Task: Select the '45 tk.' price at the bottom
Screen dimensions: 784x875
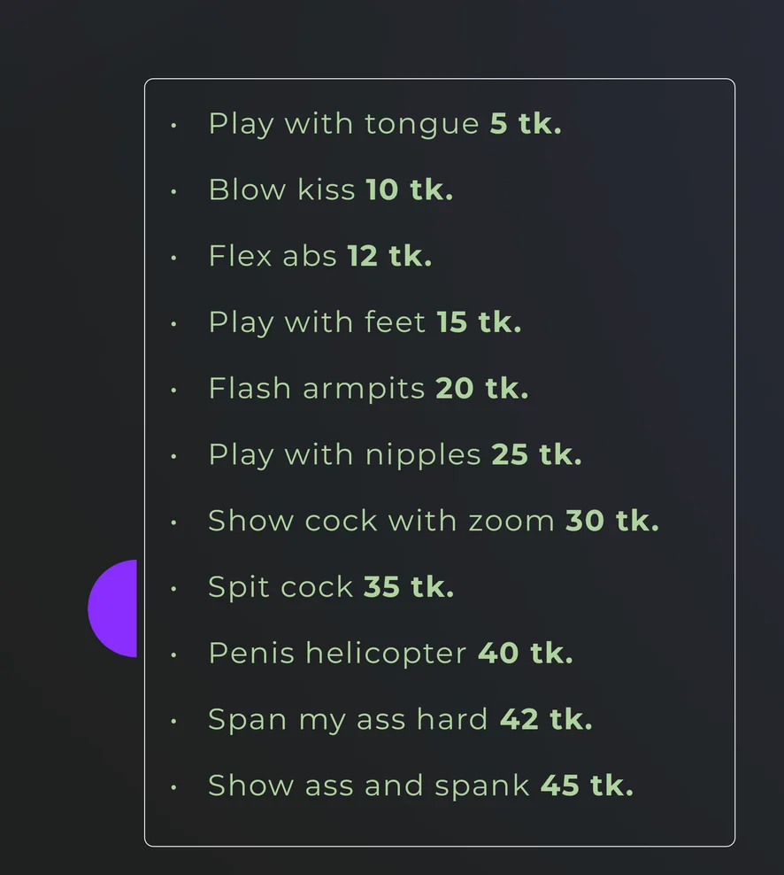Action: point(587,786)
